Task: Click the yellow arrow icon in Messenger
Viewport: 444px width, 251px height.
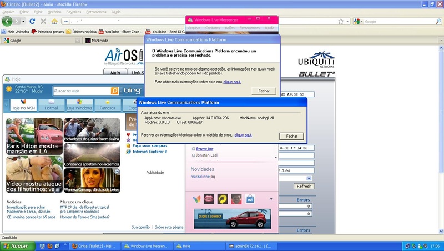Action: [x=223, y=199]
